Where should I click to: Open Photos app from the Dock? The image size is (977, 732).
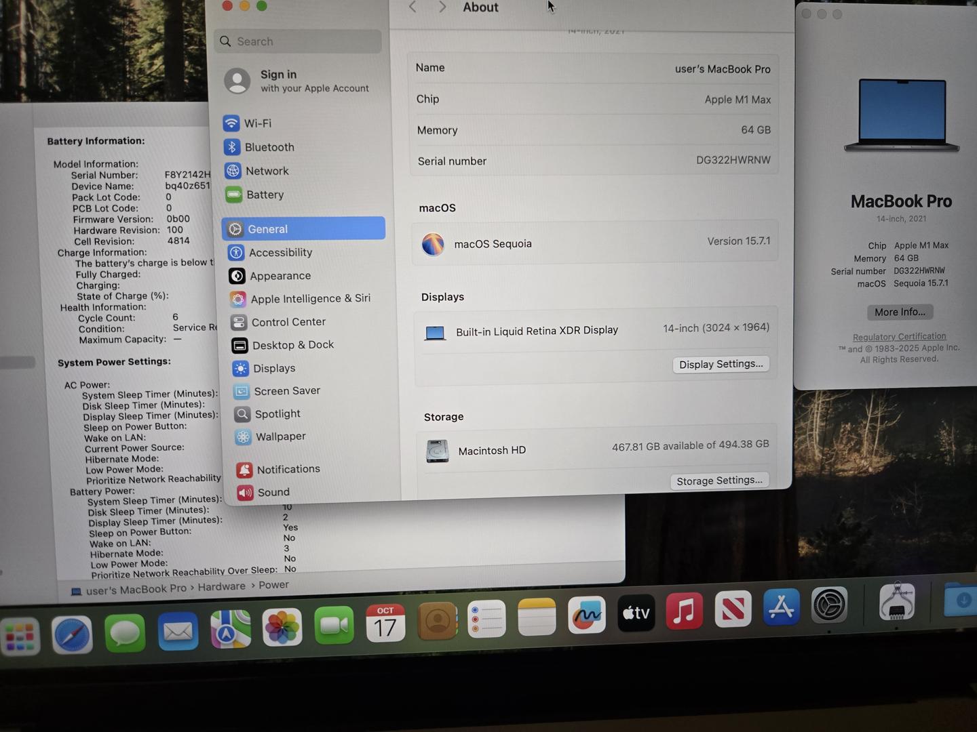(x=282, y=626)
